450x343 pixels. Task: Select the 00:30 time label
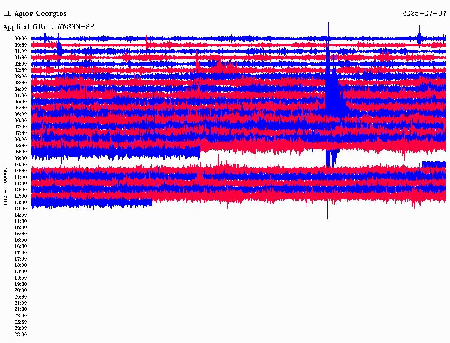click(x=21, y=45)
